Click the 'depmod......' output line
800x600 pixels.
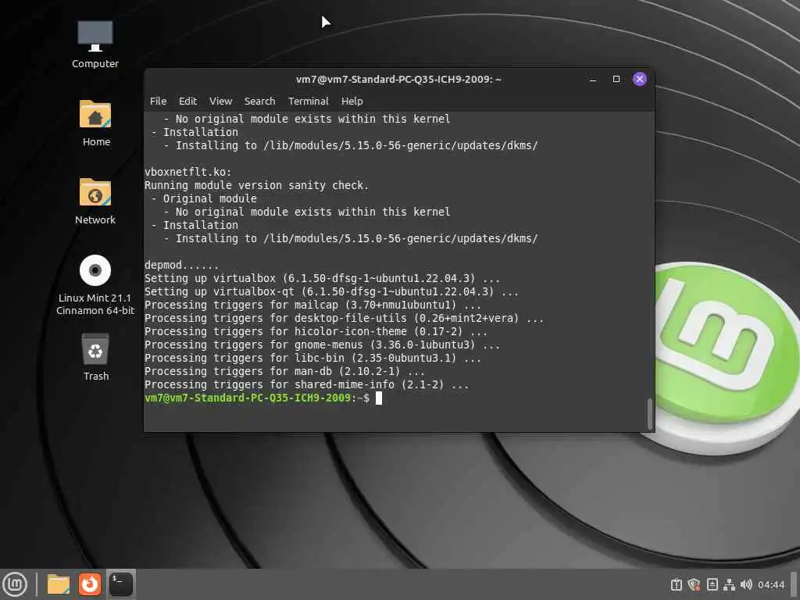(x=181, y=265)
